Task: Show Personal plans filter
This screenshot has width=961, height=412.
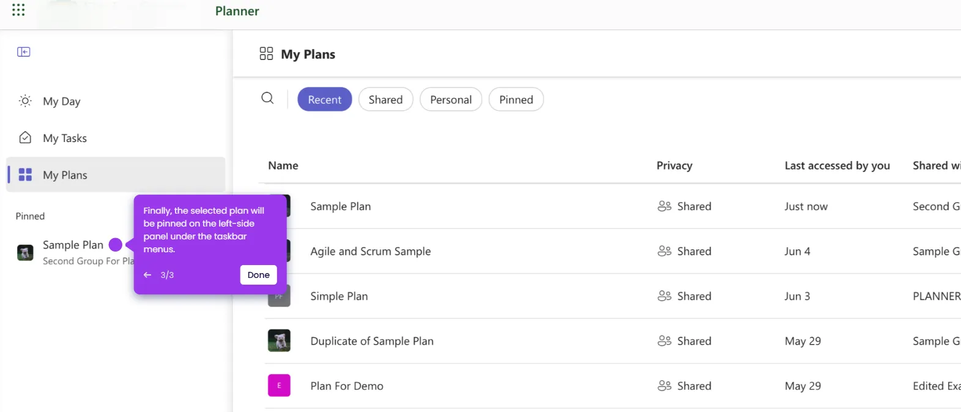Action: (x=450, y=100)
